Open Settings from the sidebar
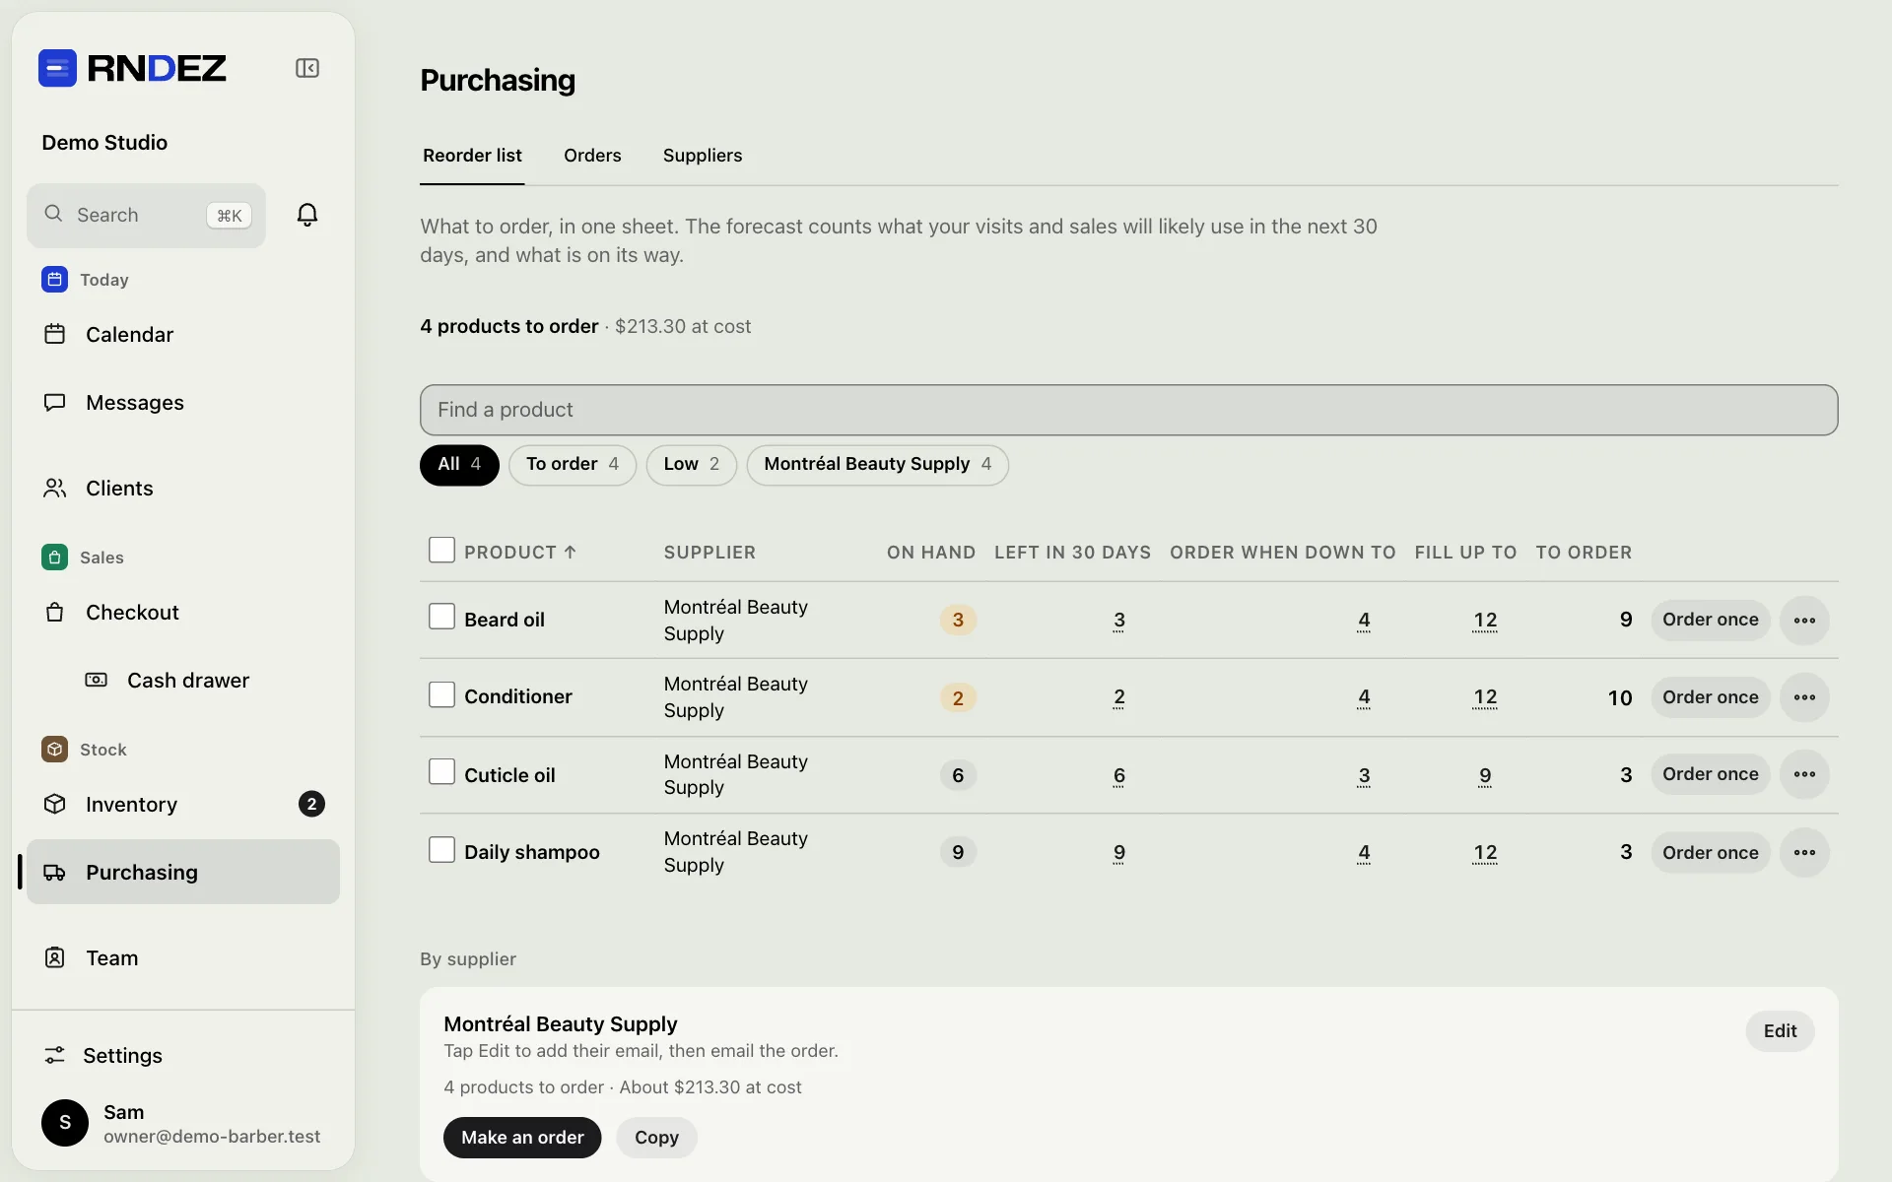The height and width of the screenshot is (1182, 1892). pos(183,1055)
